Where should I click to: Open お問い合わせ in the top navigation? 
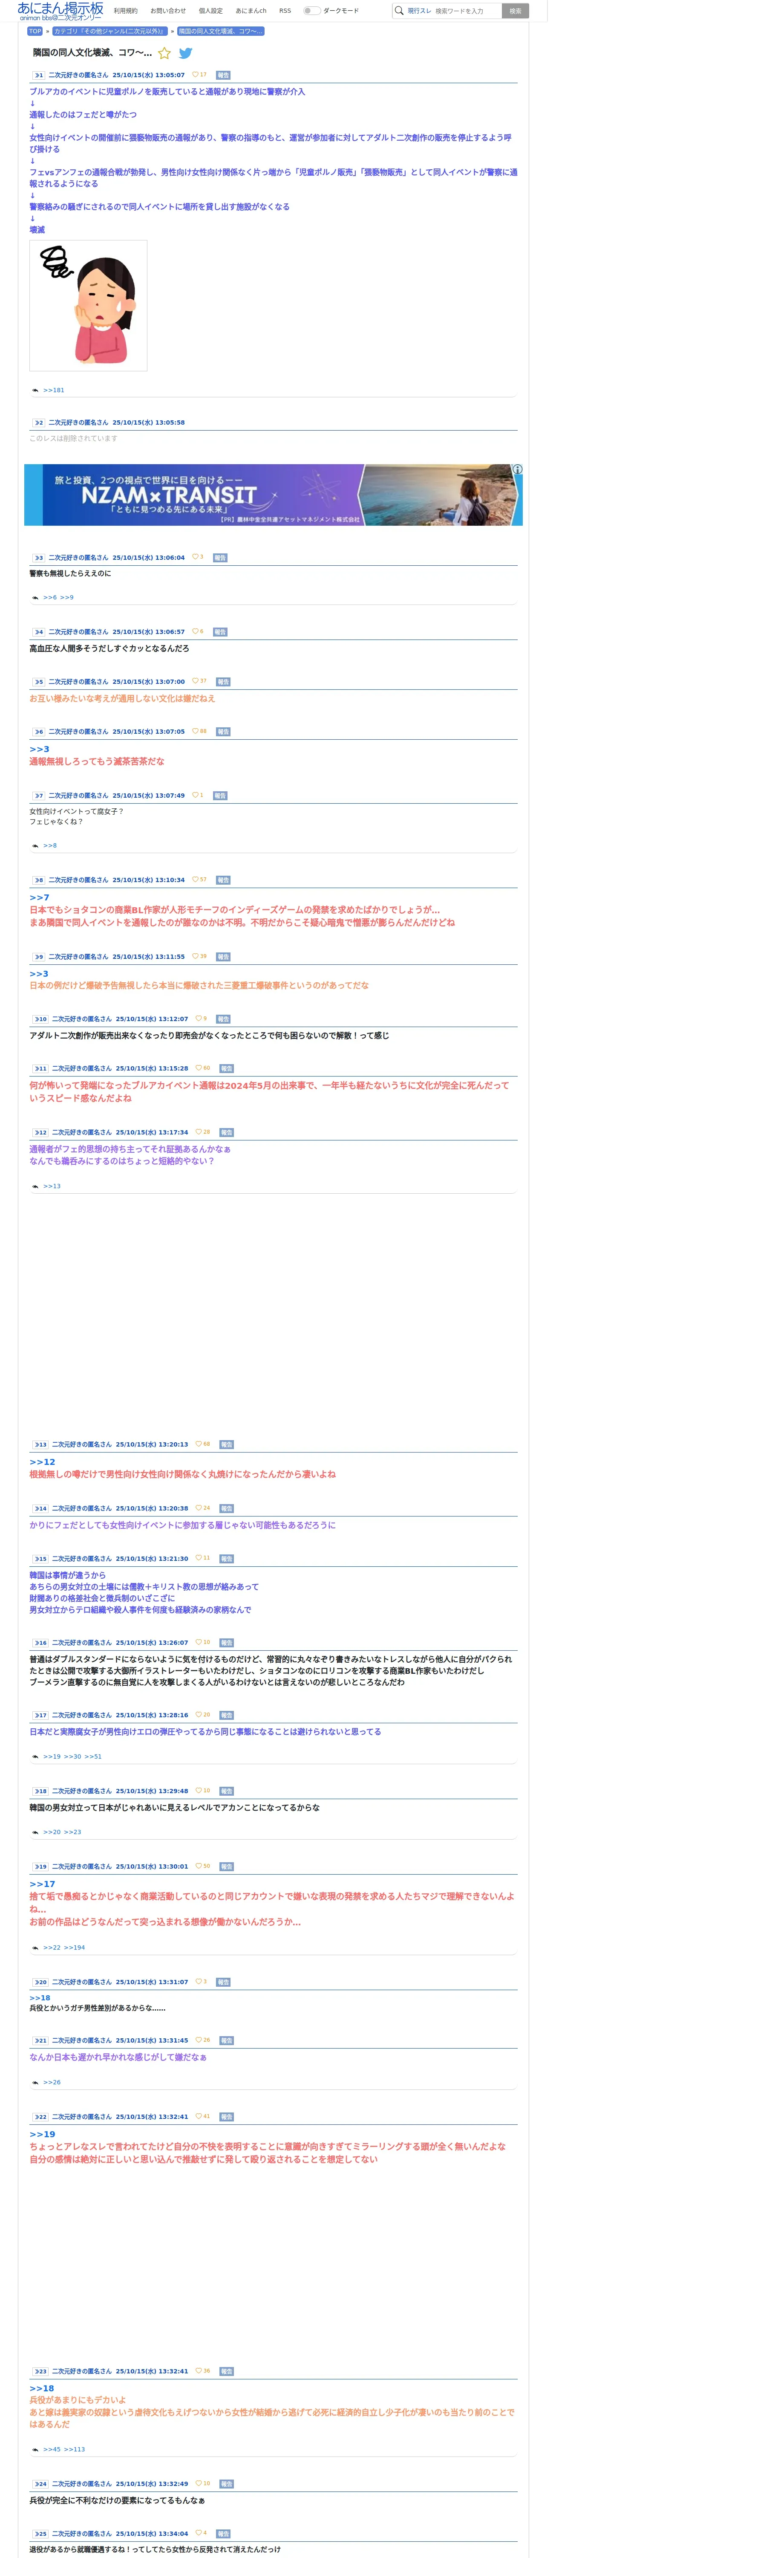pos(168,11)
